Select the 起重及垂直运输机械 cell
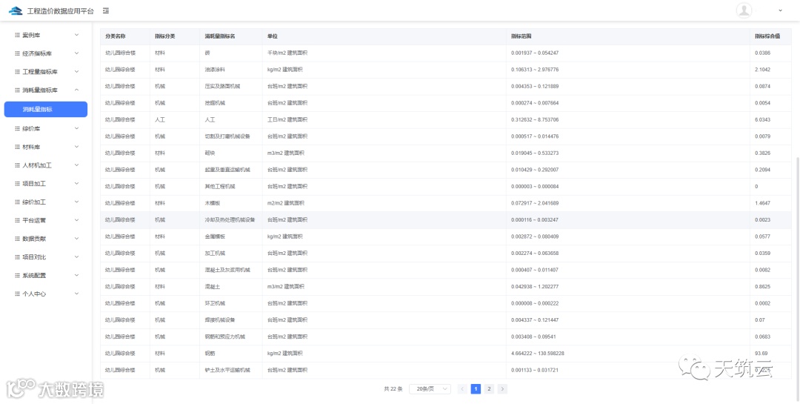 point(230,170)
